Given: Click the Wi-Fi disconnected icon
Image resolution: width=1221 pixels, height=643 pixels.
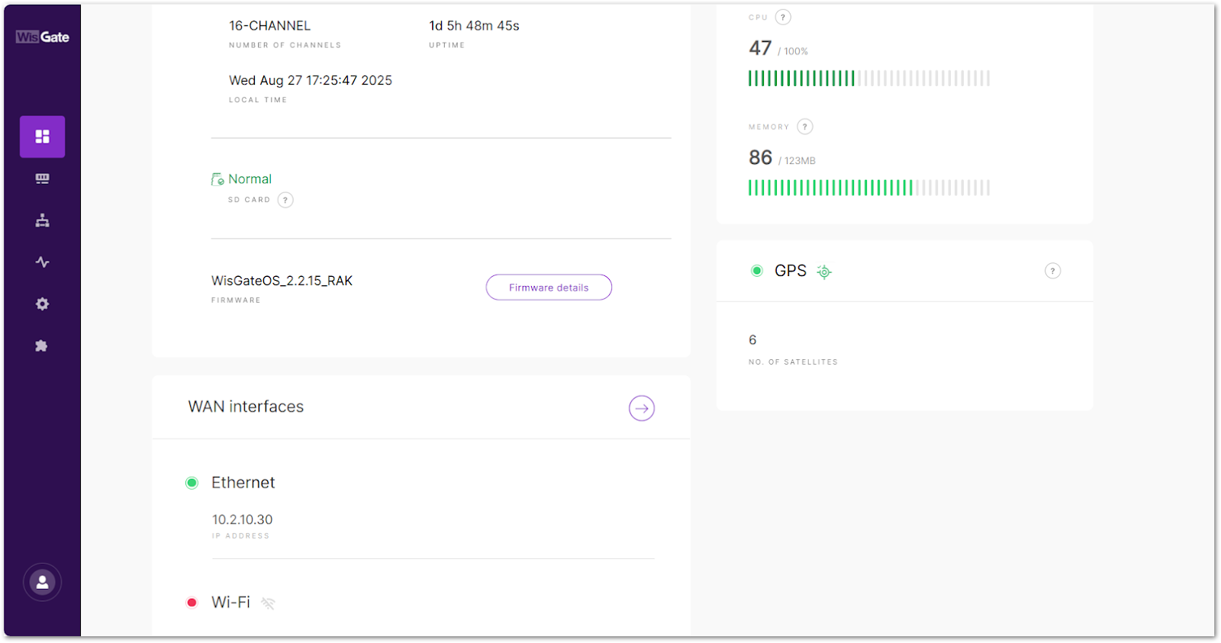Looking at the screenshot, I should 268,603.
